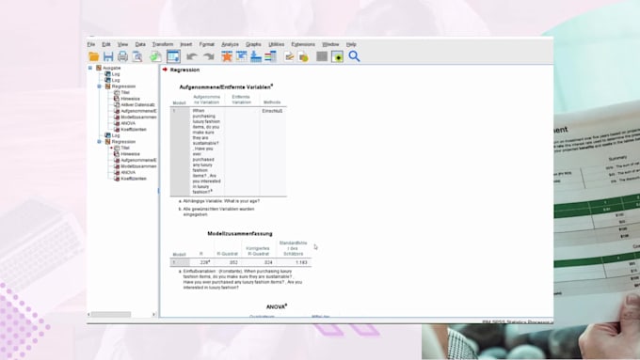Screen dimensions: 640x360
Task: Recall recently used dialogs toolbar icon
Action: click(173, 56)
